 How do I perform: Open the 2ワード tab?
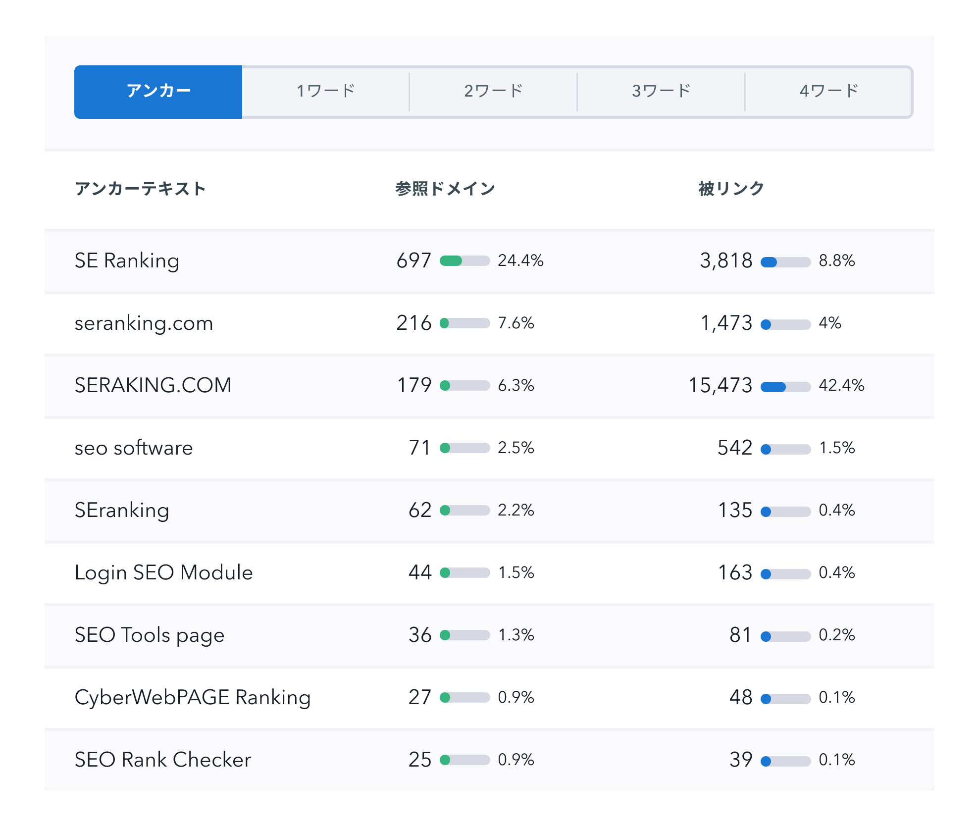pos(493,92)
